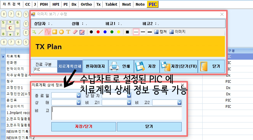Screen dimensions: 253x140
Task: Choose the thickest line width
Action: point(150,32)
